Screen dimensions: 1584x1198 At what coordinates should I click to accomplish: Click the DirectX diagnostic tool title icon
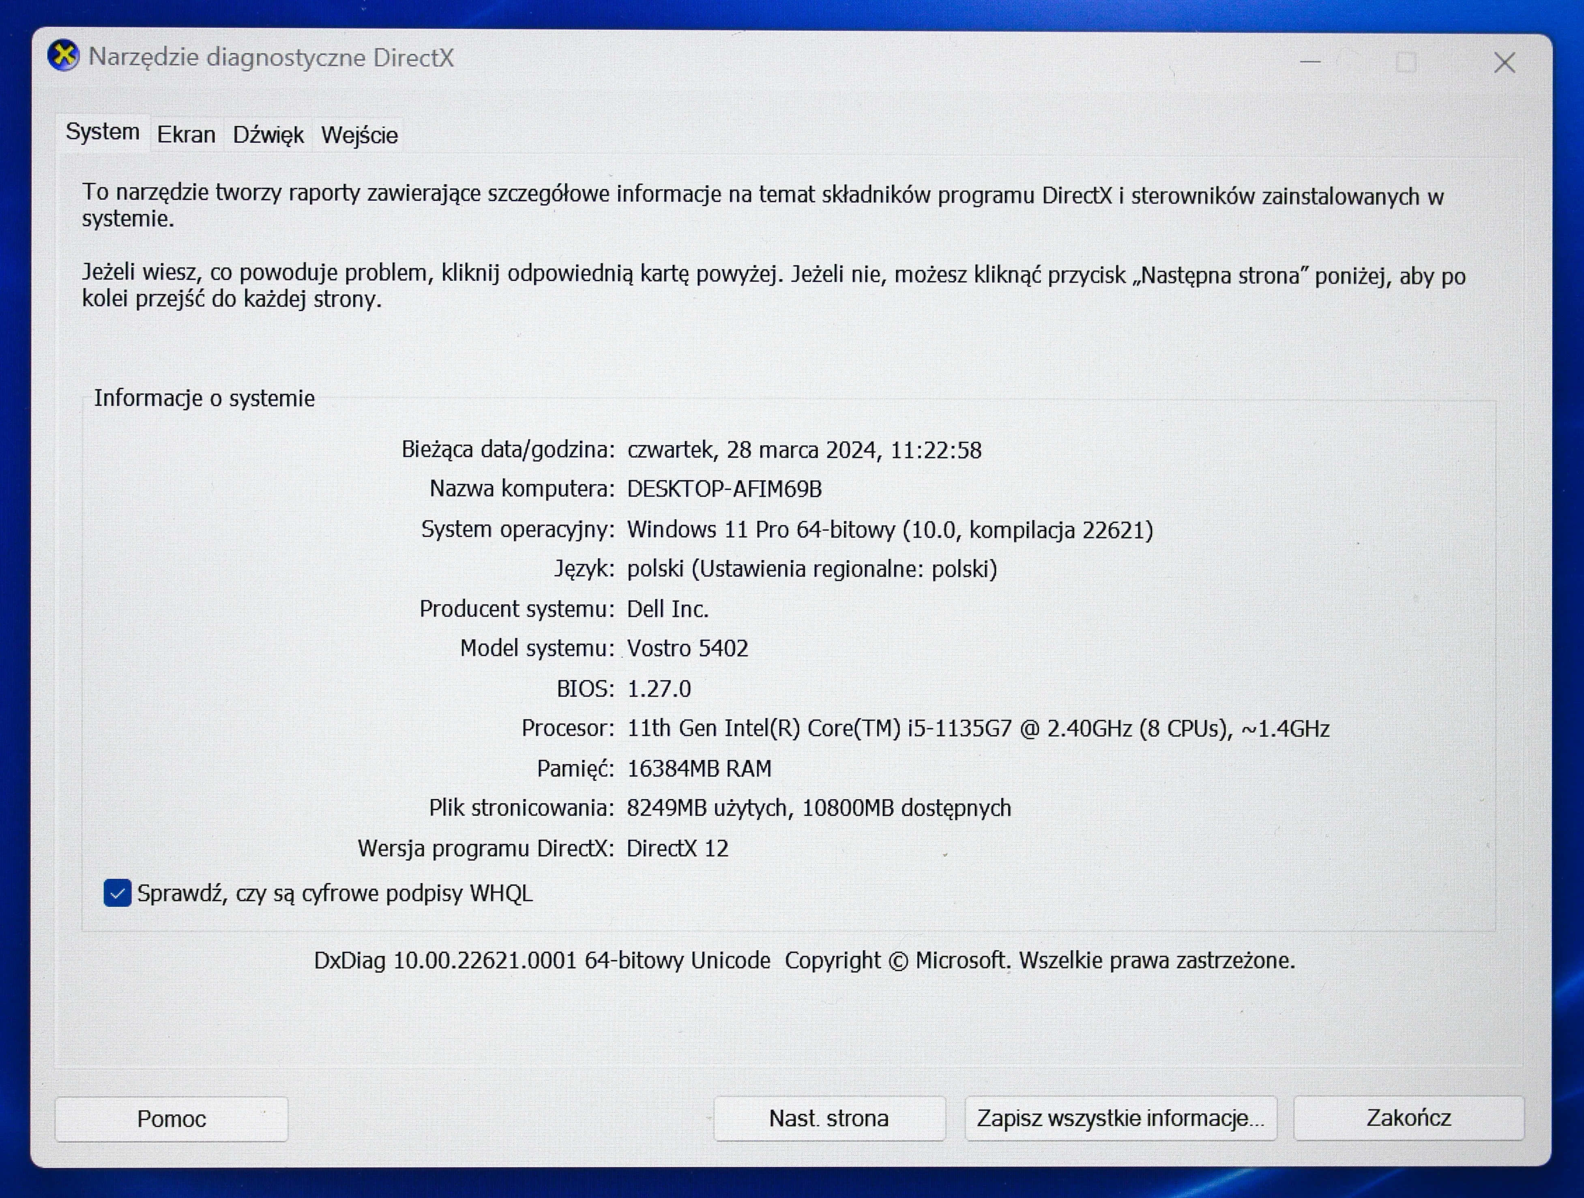click(63, 56)
